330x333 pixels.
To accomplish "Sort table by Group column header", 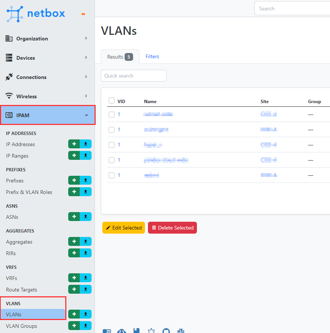I will pos(314,102).
